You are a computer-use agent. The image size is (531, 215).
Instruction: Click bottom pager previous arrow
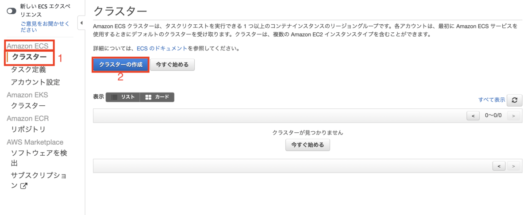(x=499, y=166)
